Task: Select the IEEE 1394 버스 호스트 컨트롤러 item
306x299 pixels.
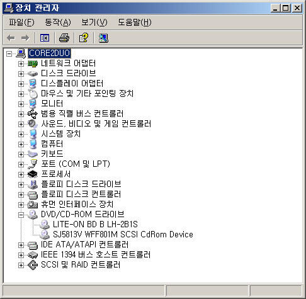Action: coord(96,255)
